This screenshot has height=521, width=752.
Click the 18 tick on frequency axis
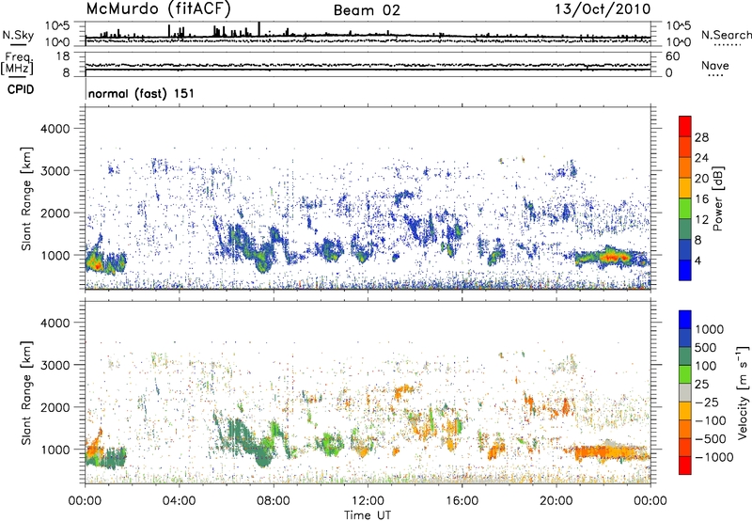click(62, 56)
